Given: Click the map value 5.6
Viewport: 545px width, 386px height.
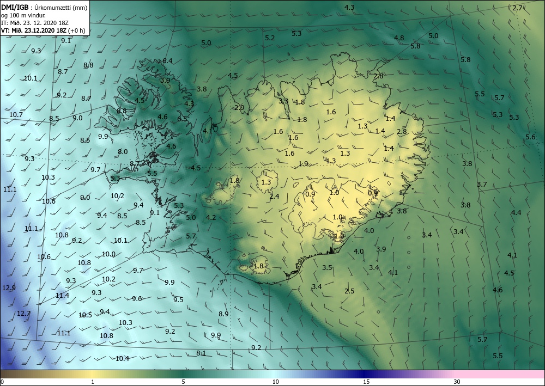Looking at the screenshot, I should click(x=530, y=137).
